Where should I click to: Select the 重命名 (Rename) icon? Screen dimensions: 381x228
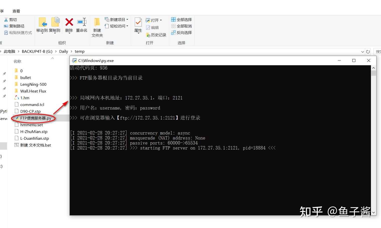point(82,25)
